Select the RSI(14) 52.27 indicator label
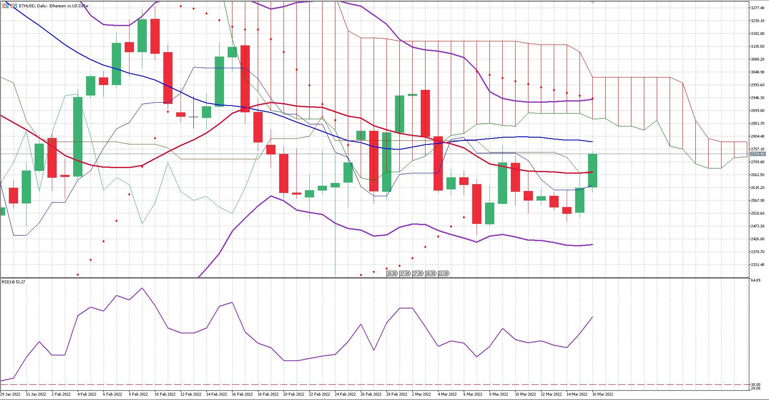 [x=13, y=282]
